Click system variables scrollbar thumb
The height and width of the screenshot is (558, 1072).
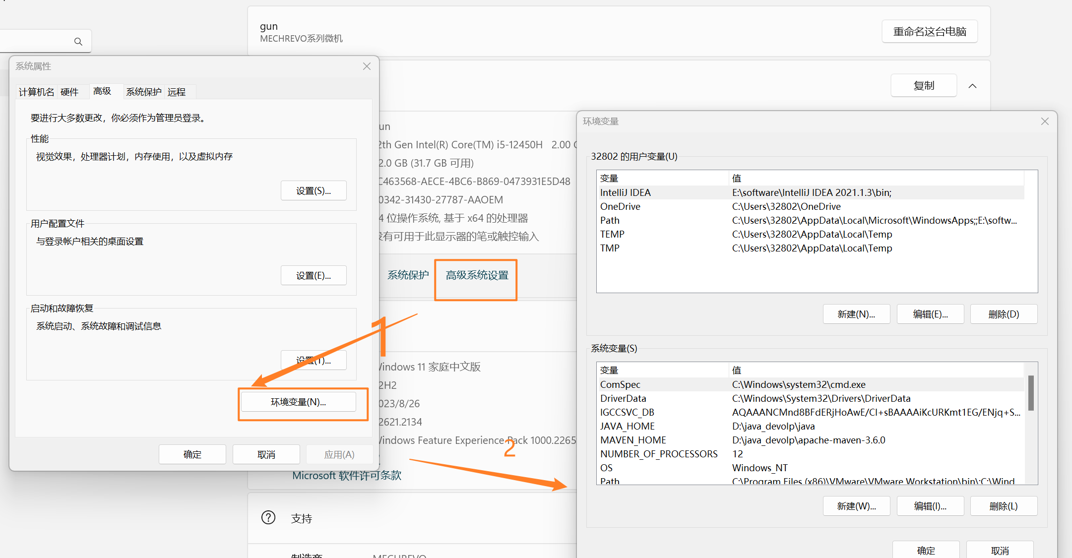pos(1031,393)
